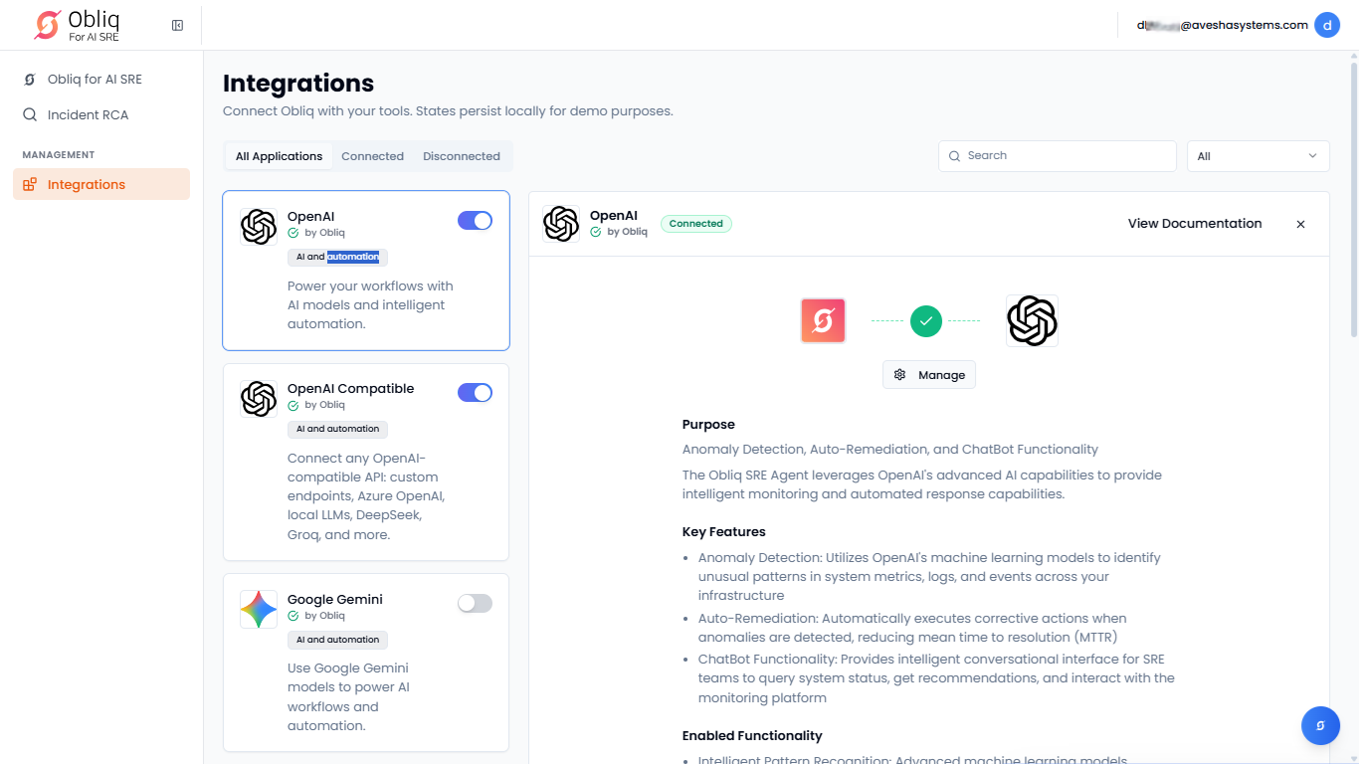
Task: Open the All category filter dropdown
Action: coord(1258,156)
